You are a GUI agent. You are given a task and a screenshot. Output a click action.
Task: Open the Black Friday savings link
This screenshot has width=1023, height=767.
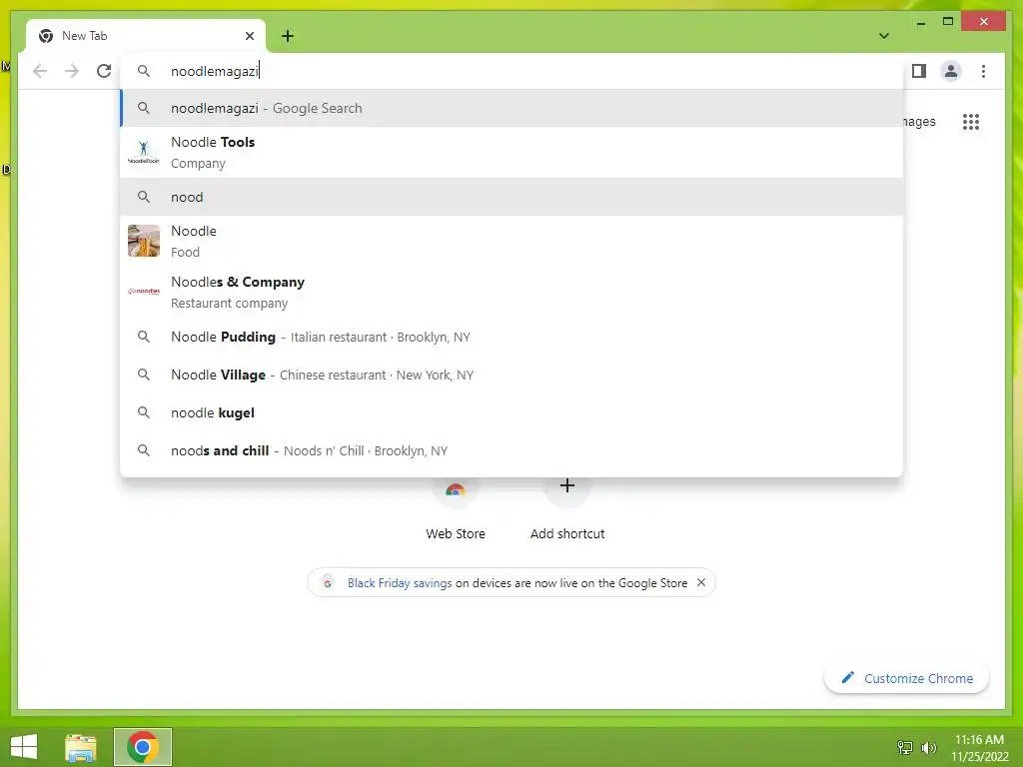(x=400, y=583)
